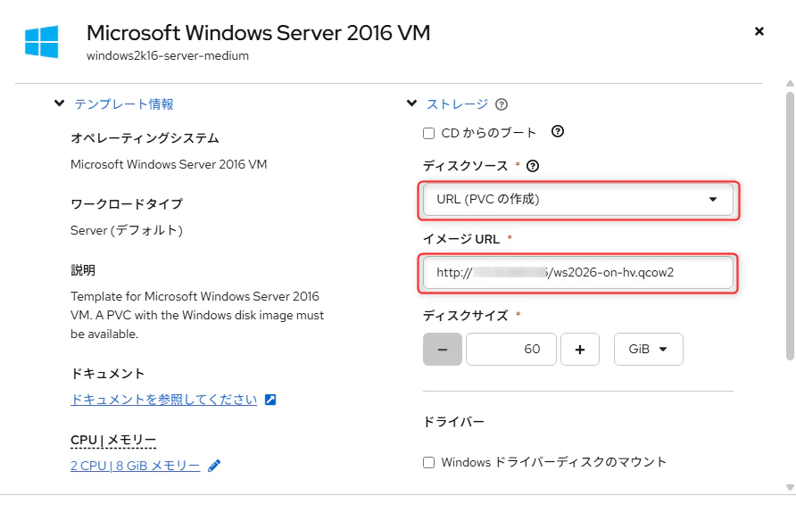This screenshot has width=796, height=512.
Task: Open help icon next to ストレージ
Action: pyautogui.click(x=501, y=104)
